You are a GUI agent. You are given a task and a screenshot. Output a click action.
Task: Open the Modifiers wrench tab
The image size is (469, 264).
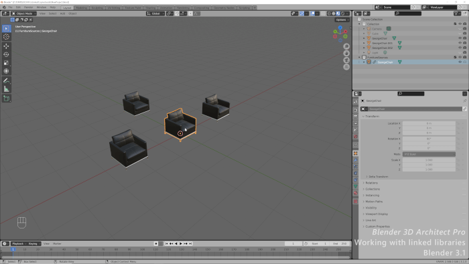(x=356, y=160)
